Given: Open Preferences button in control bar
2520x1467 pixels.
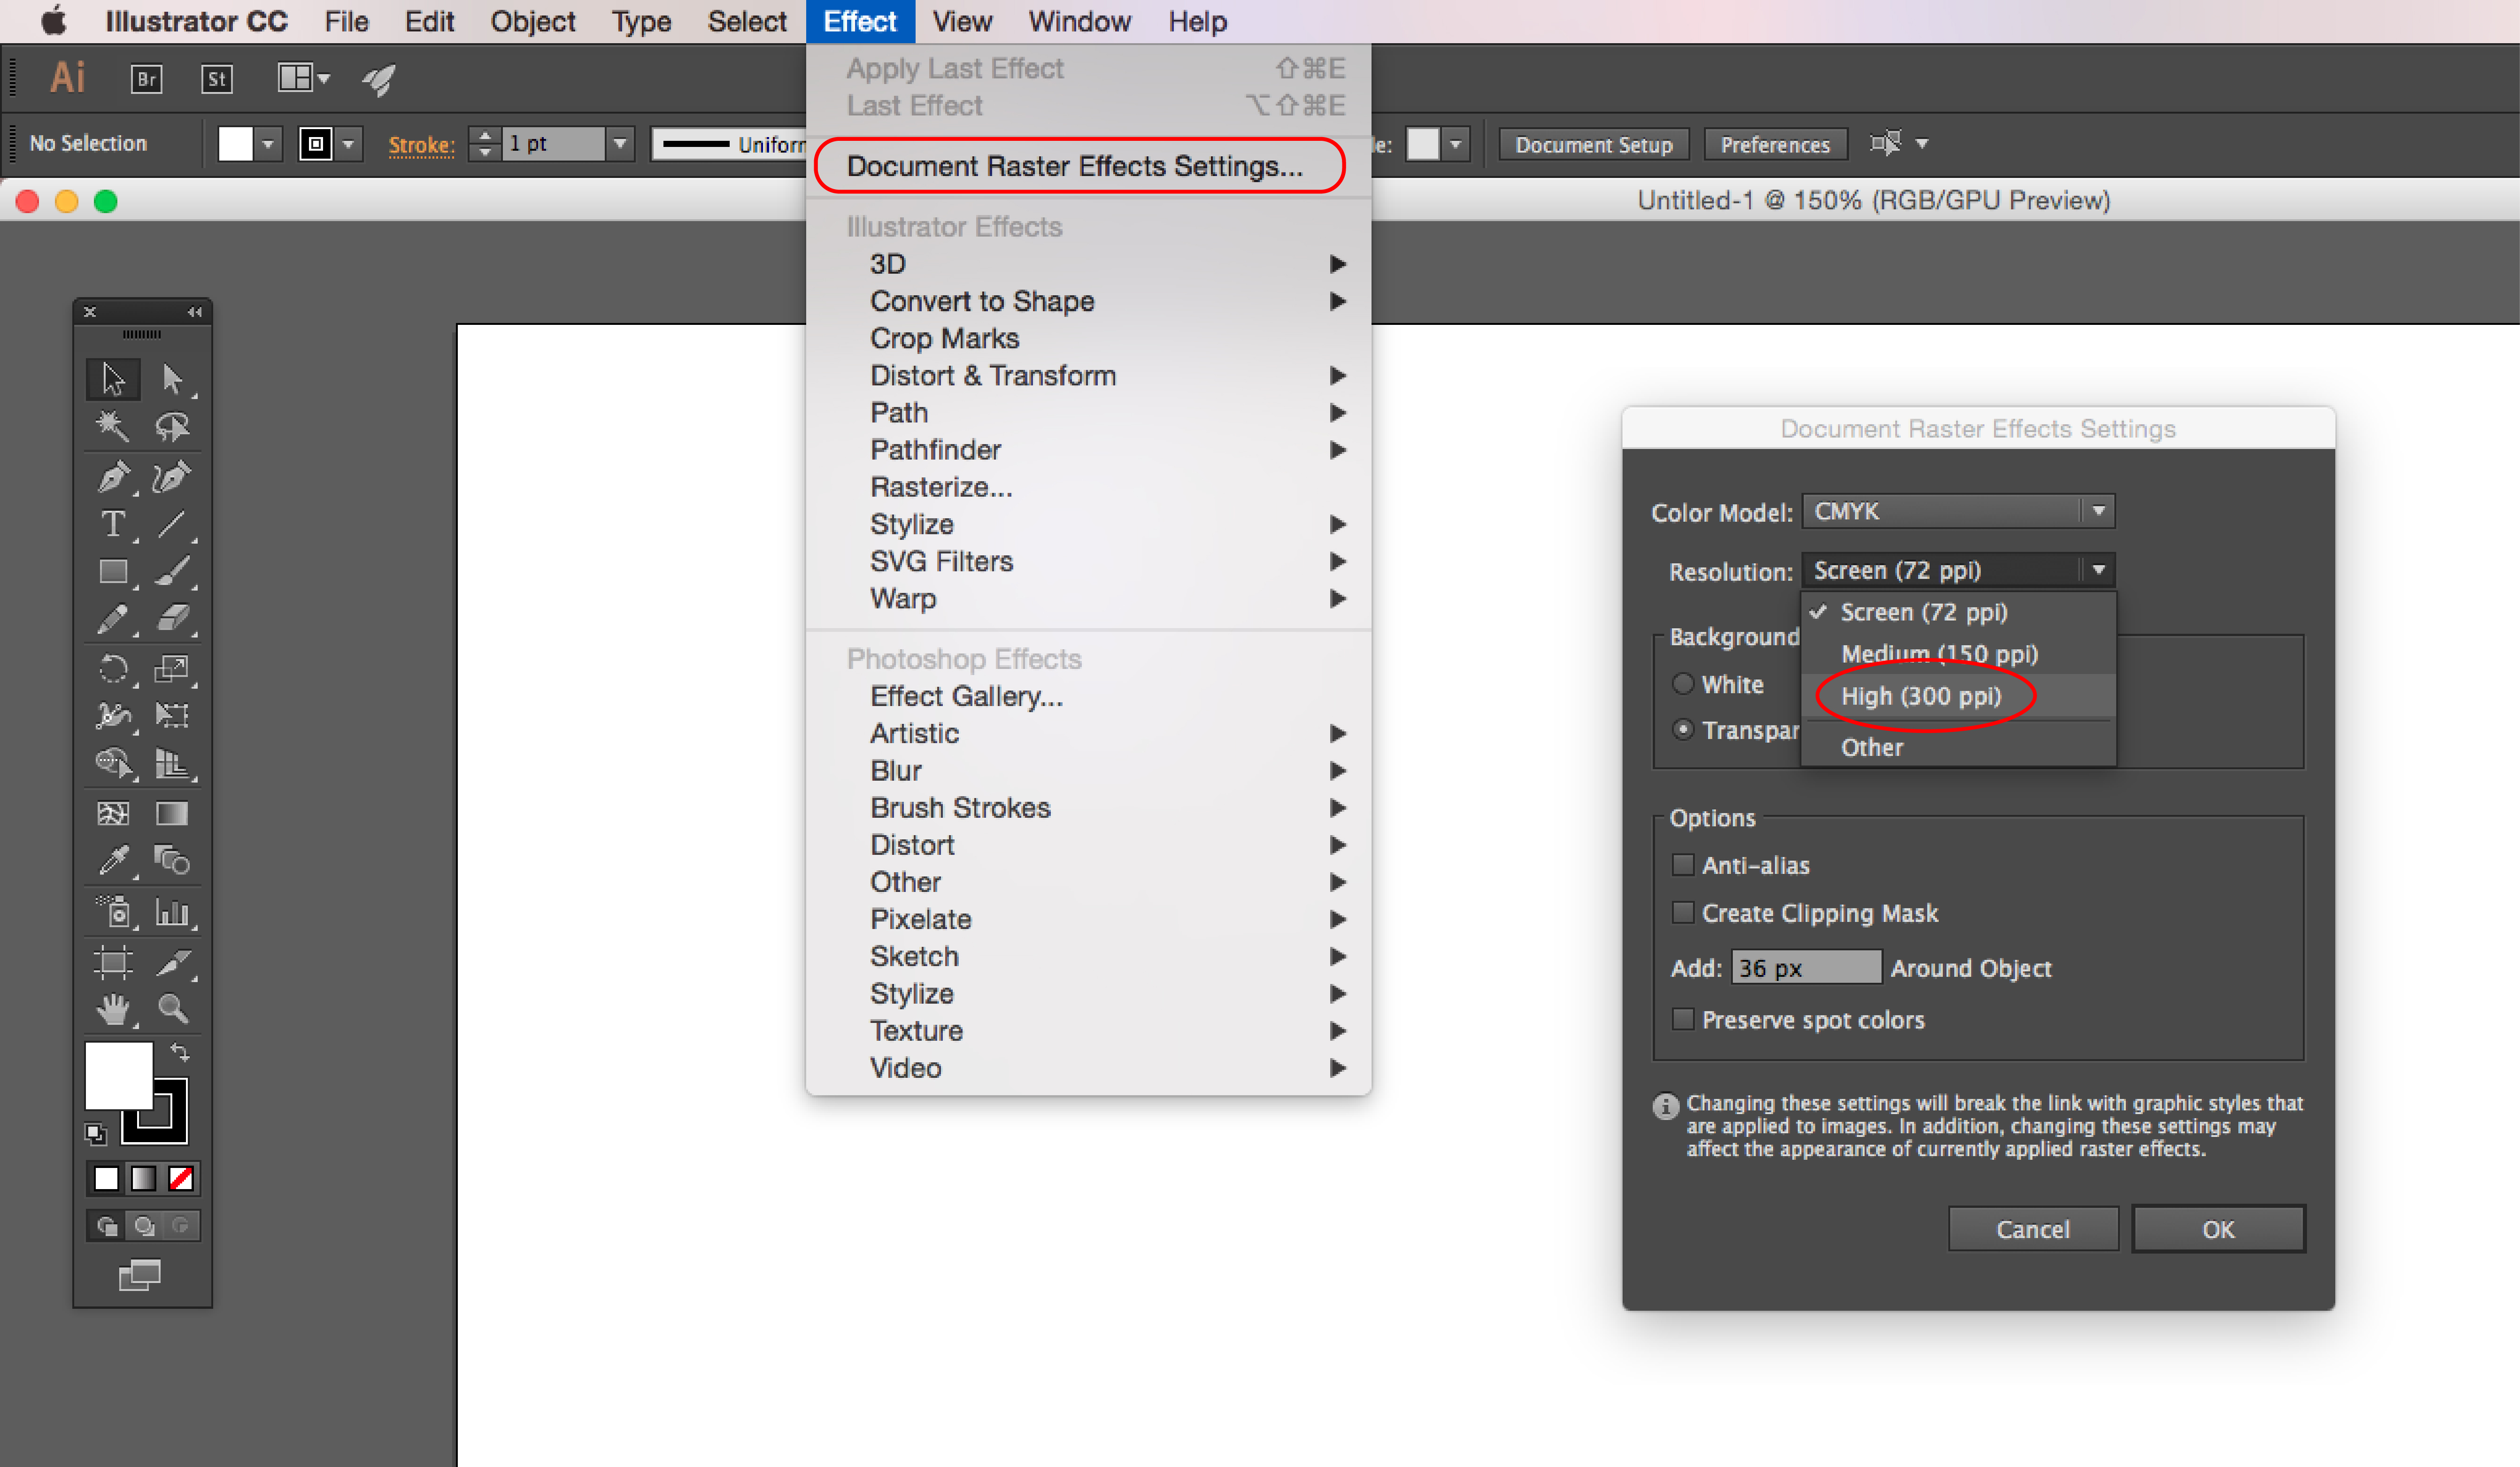Looking at the screenshot, I should tap(1775, 144).
